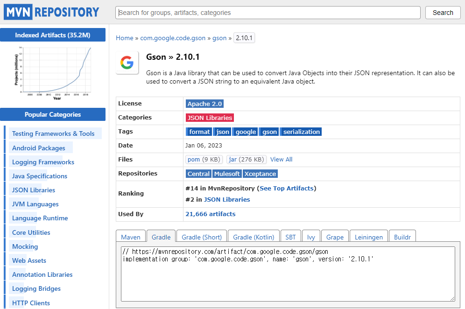The height and width of the screenshot is (309, 465).
Task: Open Language Runtime category
Action: point(40,218)
